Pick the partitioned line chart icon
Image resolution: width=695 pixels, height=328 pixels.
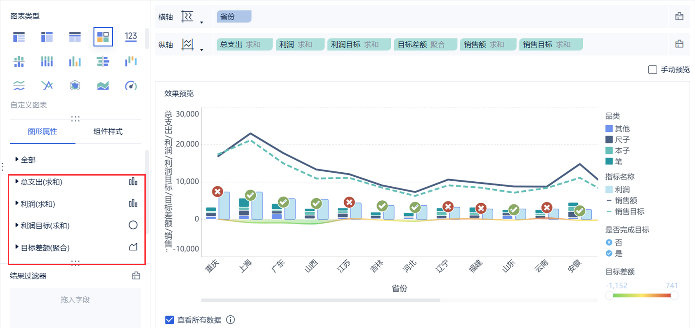point(19,85)
